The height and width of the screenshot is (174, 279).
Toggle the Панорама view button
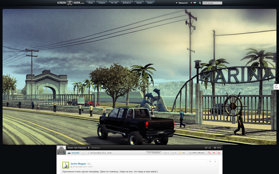154,153
